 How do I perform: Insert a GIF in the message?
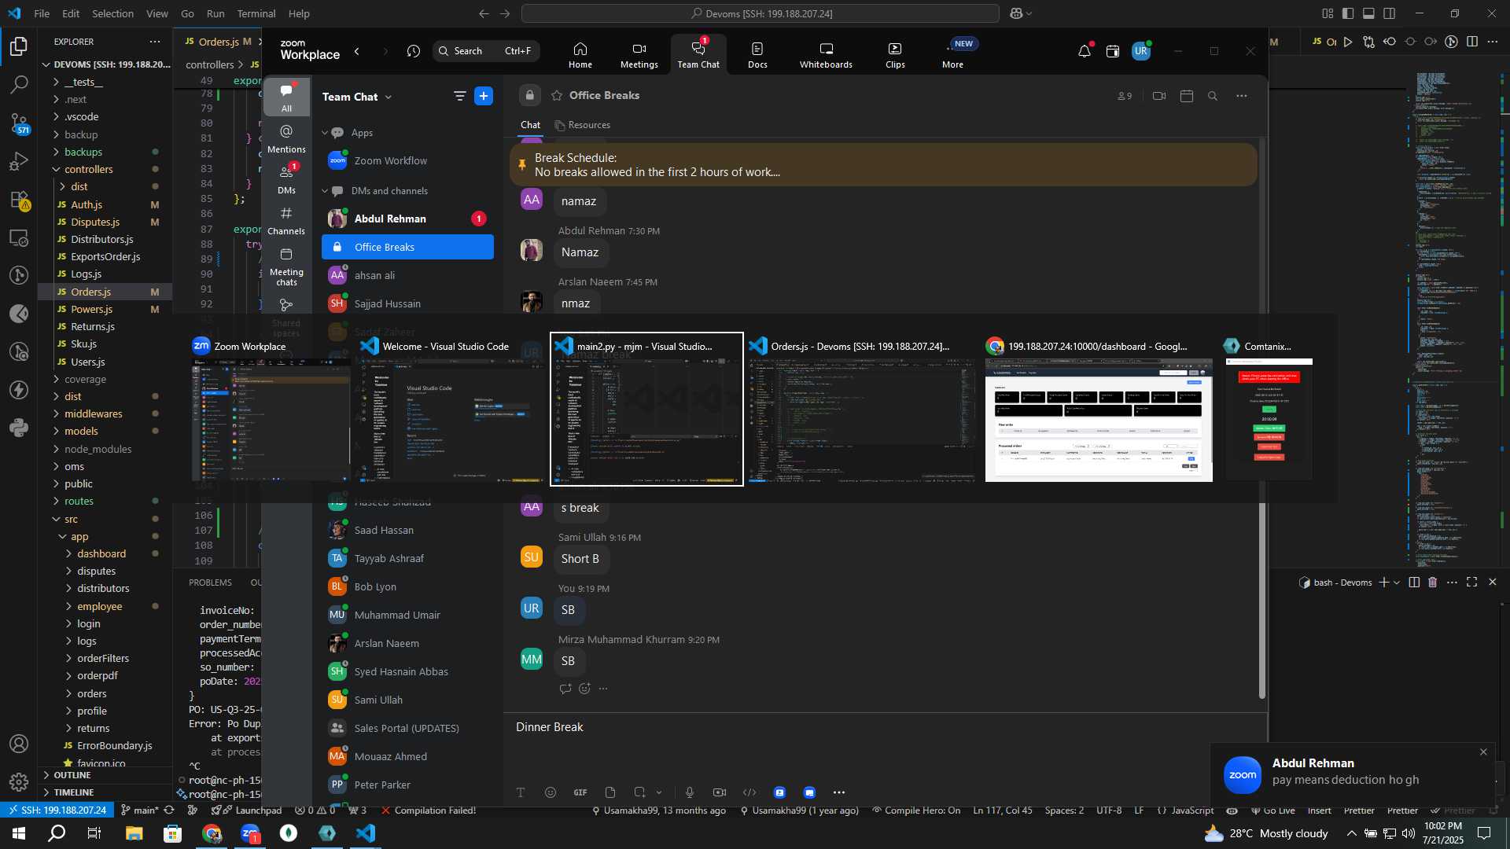[580, 792]
